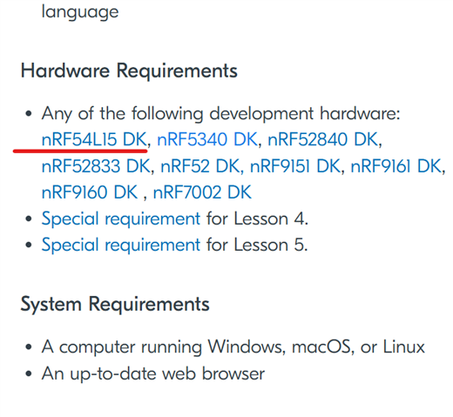Follow the nRF9160 DK link
The width and height of the screenshot is (453, 417).
[90, 192]
